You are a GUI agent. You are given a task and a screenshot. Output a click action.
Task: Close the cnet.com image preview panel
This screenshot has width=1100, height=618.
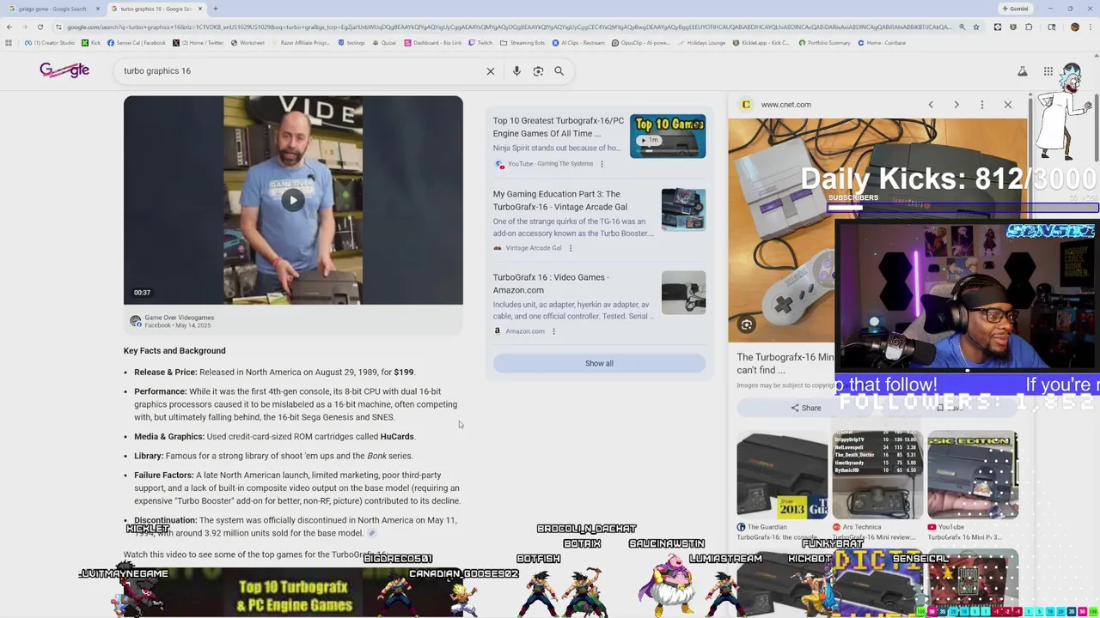tap(1008, 105)
